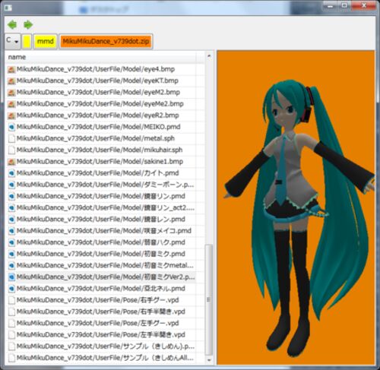Click the model icon of 初音ミクmetal row
380x370 pixels.
click(x=11, y=265)
